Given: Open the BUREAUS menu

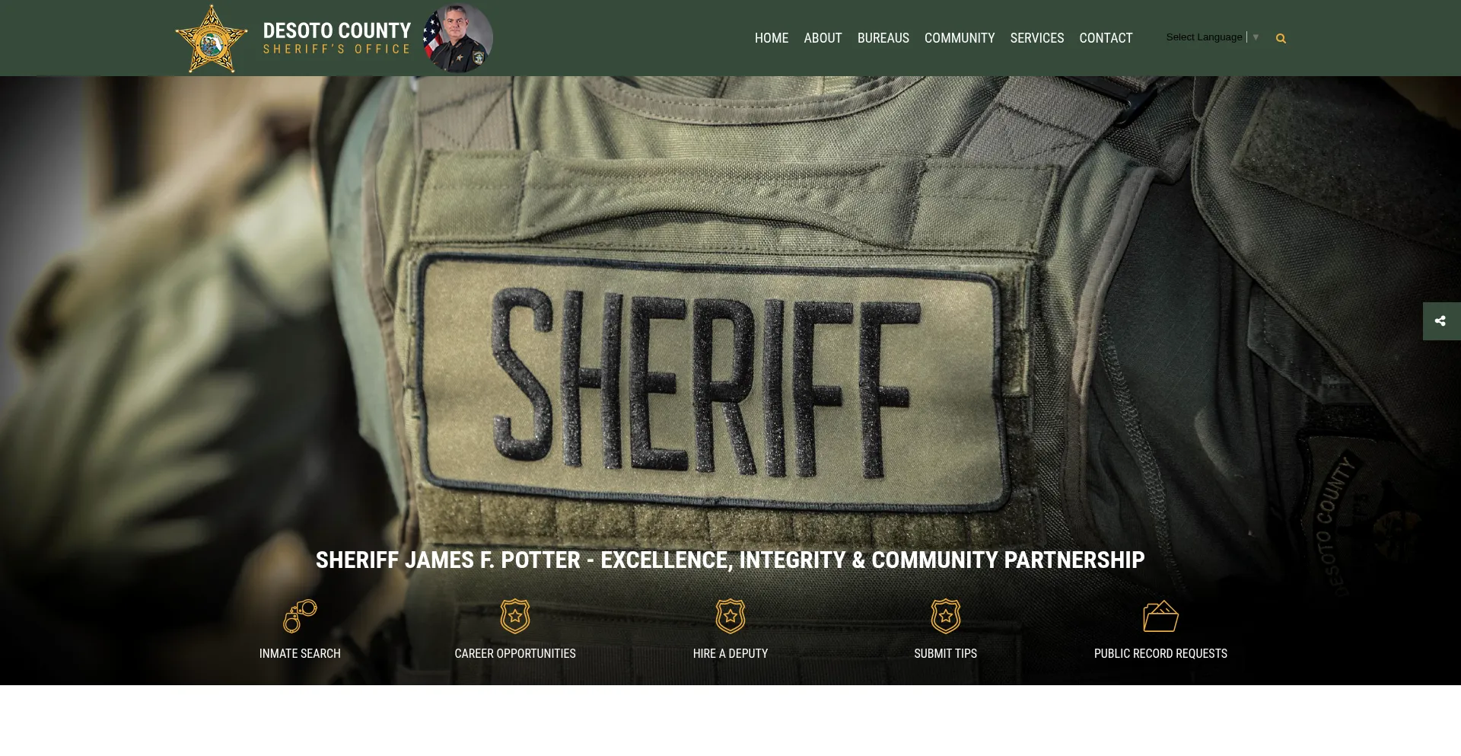Looking at the screenshot, I should click(883, 38).
